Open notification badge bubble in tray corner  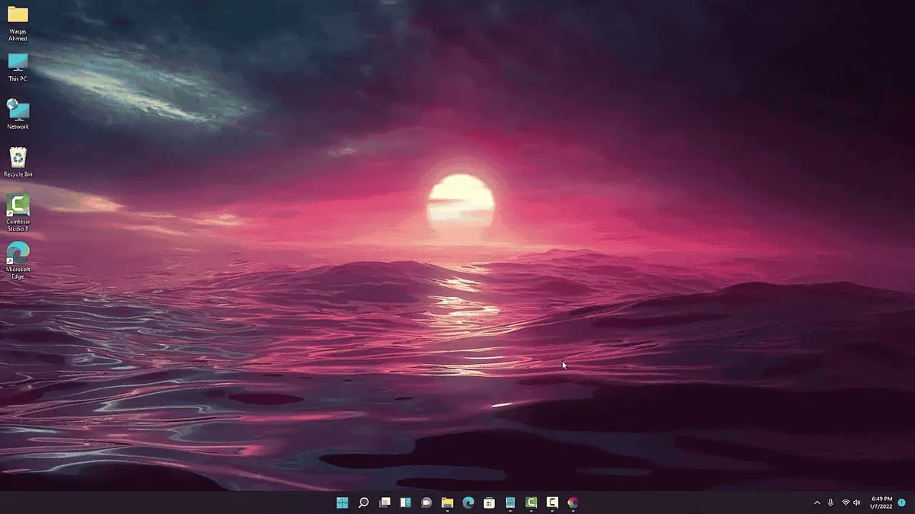point(901,503)
